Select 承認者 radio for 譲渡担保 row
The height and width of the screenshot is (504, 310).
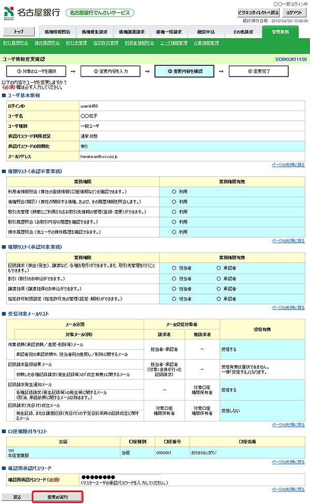tap(219, 289)
